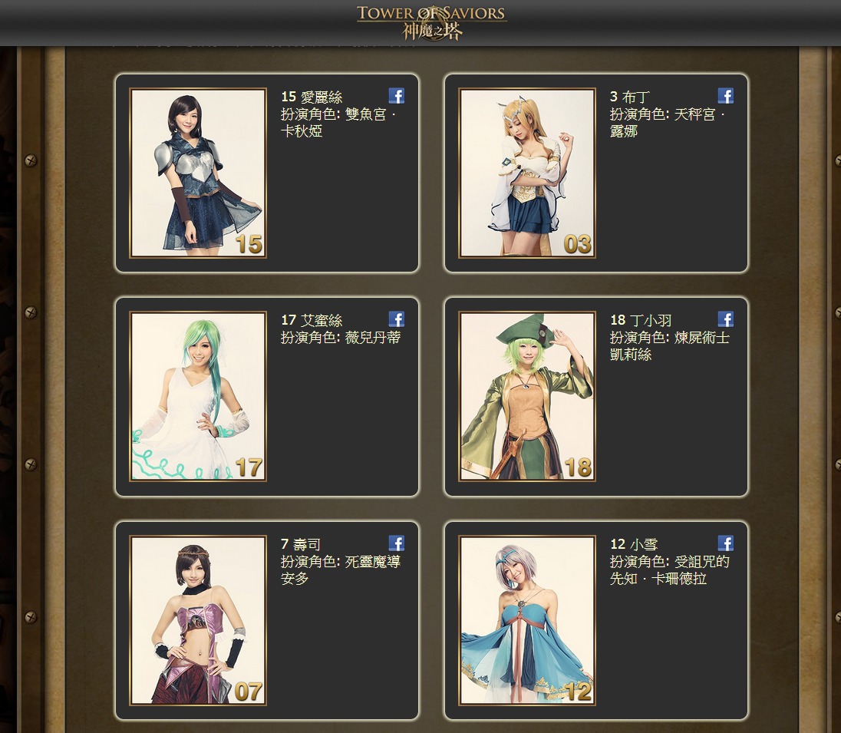Open Facebook icon for contestant 3 布丁
Viewport: 841px width, 733px height.
726,96
